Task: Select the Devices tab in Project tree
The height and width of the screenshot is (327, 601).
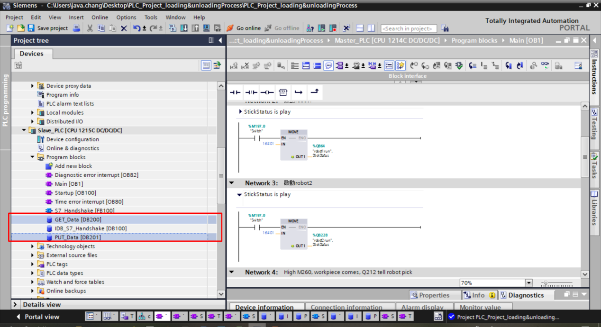Action: point(32,54)
